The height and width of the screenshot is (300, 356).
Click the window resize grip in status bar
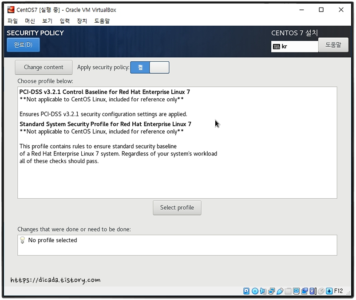(348, 293)
